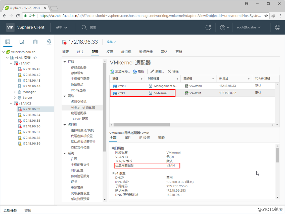Filter the 设备 column
The width and height of the screenshot is (285, 214).
[141, 79]
